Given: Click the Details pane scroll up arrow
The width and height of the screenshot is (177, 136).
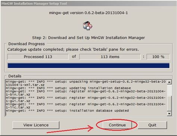Looking at the screenshot, I should (169, 82).
